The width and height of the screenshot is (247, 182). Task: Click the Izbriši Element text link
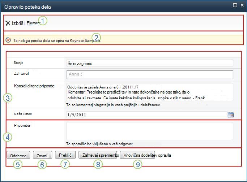point(26,23)
